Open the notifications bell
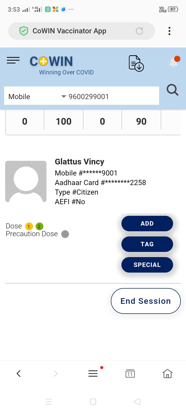This screenshot has height=413, width=186. (174, 62)
